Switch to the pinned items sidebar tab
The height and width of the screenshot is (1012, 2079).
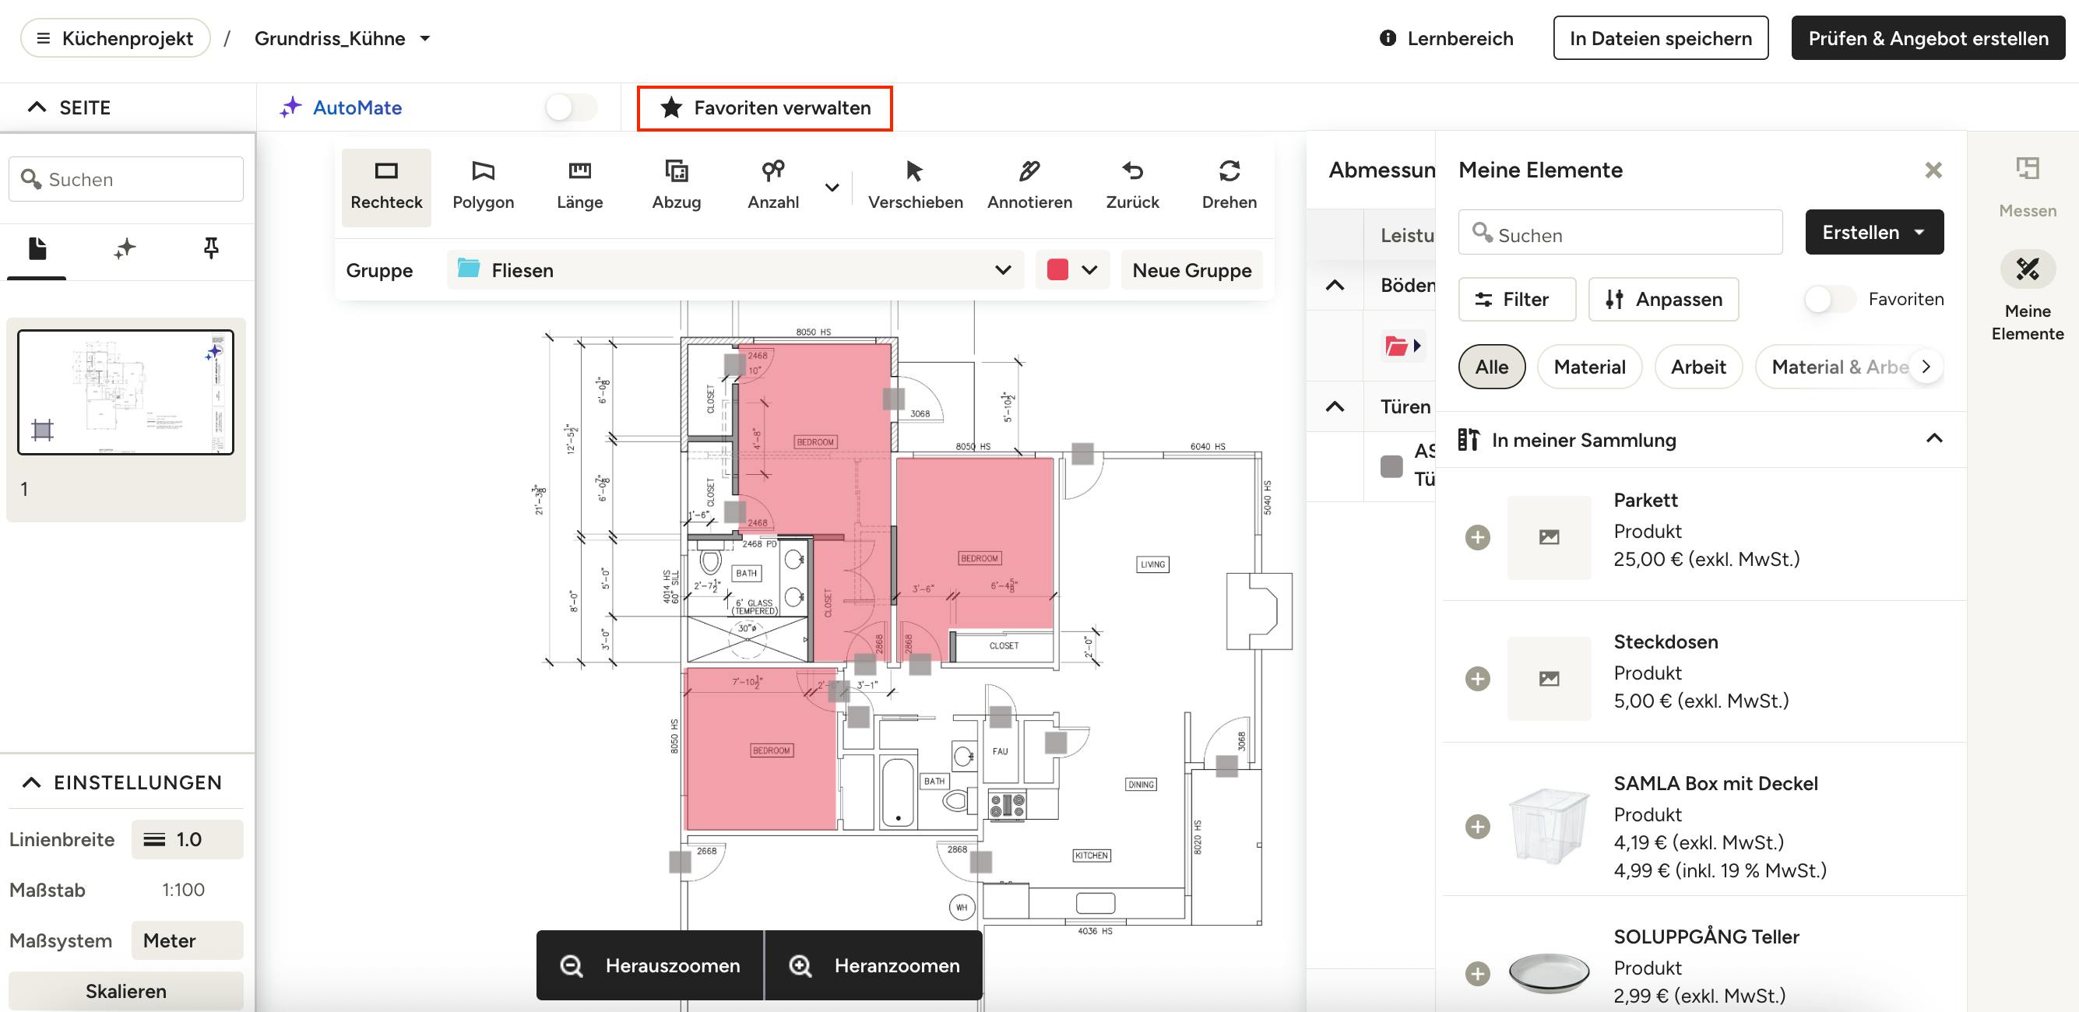(211, 248)
